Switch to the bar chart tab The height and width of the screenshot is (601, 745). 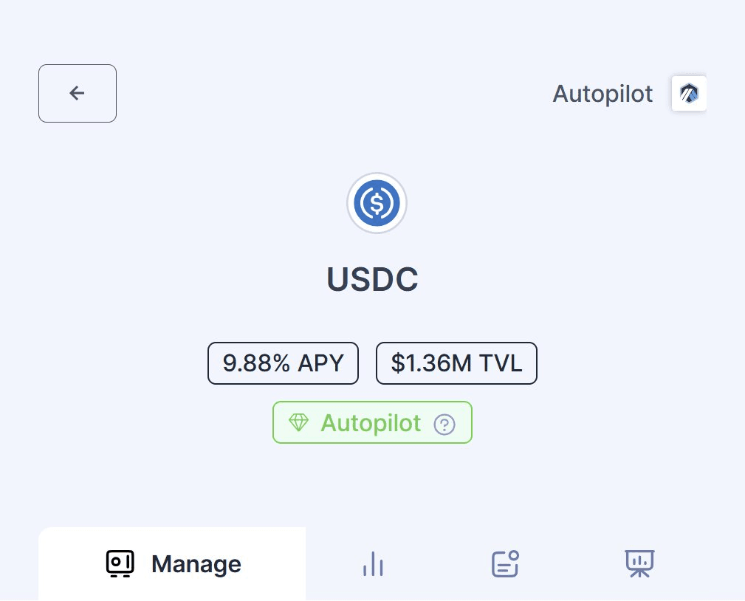tap(373, 565)
